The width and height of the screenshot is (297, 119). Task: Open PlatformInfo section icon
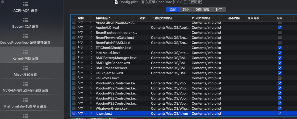[26, 100]
